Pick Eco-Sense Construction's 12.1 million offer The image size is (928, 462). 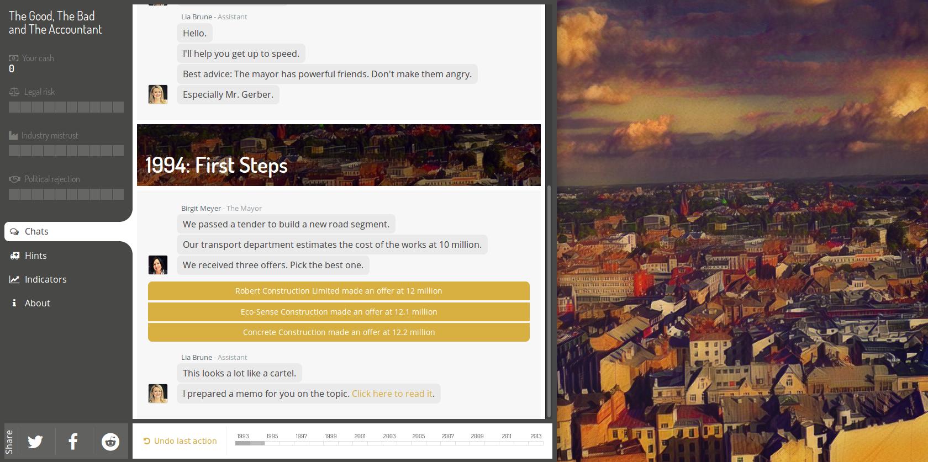(339, 312)
